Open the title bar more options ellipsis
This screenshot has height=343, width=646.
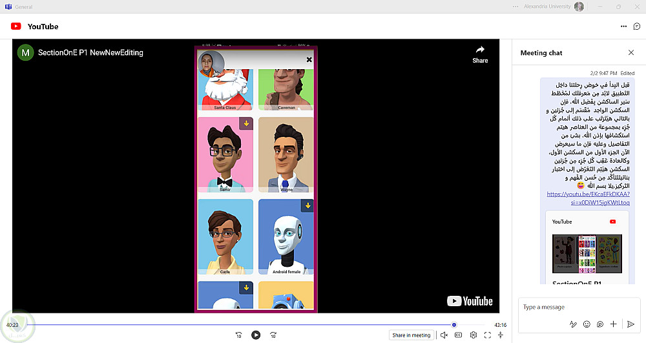pyautogui.click(x=516, y=6)
